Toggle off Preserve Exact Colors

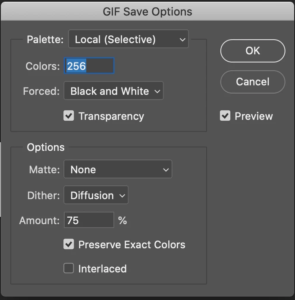click(69, 244)
